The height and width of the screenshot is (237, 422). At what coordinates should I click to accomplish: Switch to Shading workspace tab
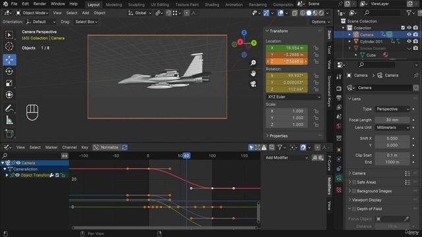[x=212, y=5]
